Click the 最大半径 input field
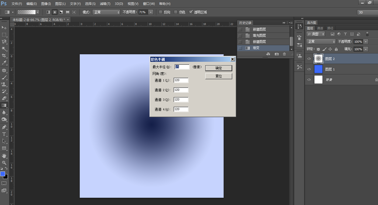378x205 pixels. click(x=182, y=67)
